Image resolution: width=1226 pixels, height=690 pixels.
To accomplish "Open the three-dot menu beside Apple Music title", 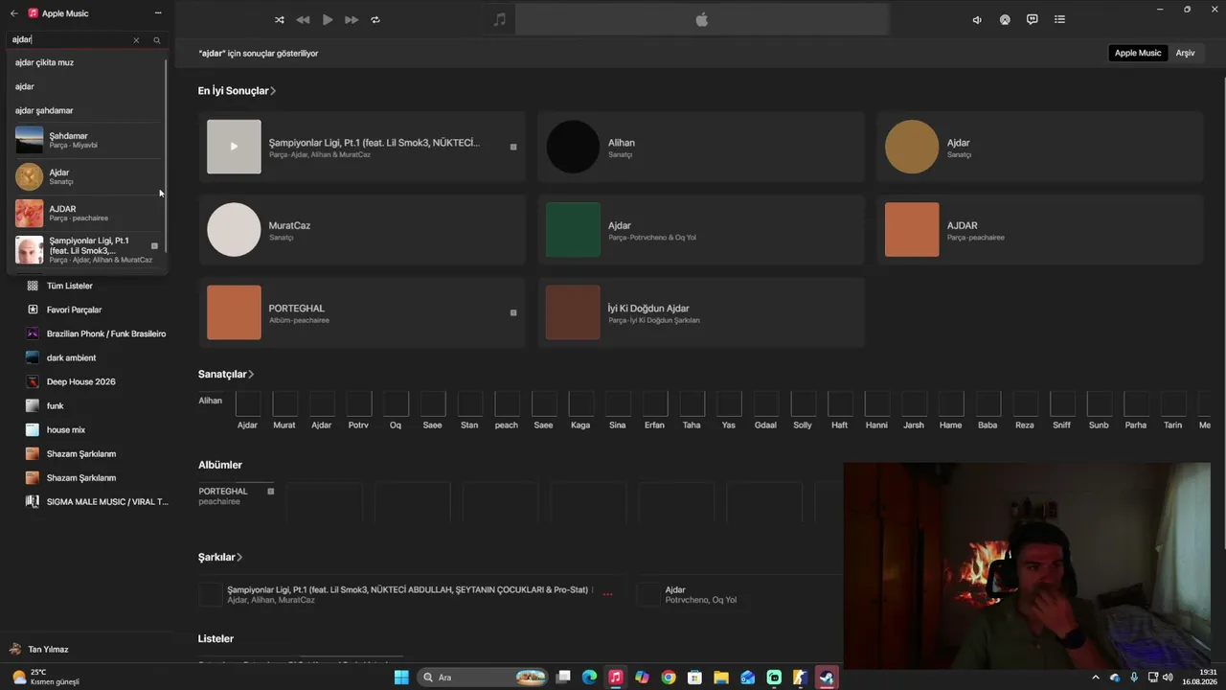I will (158, 13).
